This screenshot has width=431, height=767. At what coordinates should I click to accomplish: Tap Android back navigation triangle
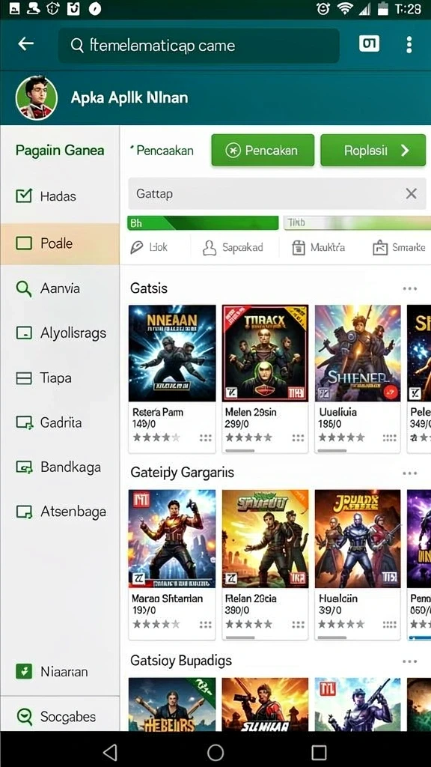coord(111,752)
